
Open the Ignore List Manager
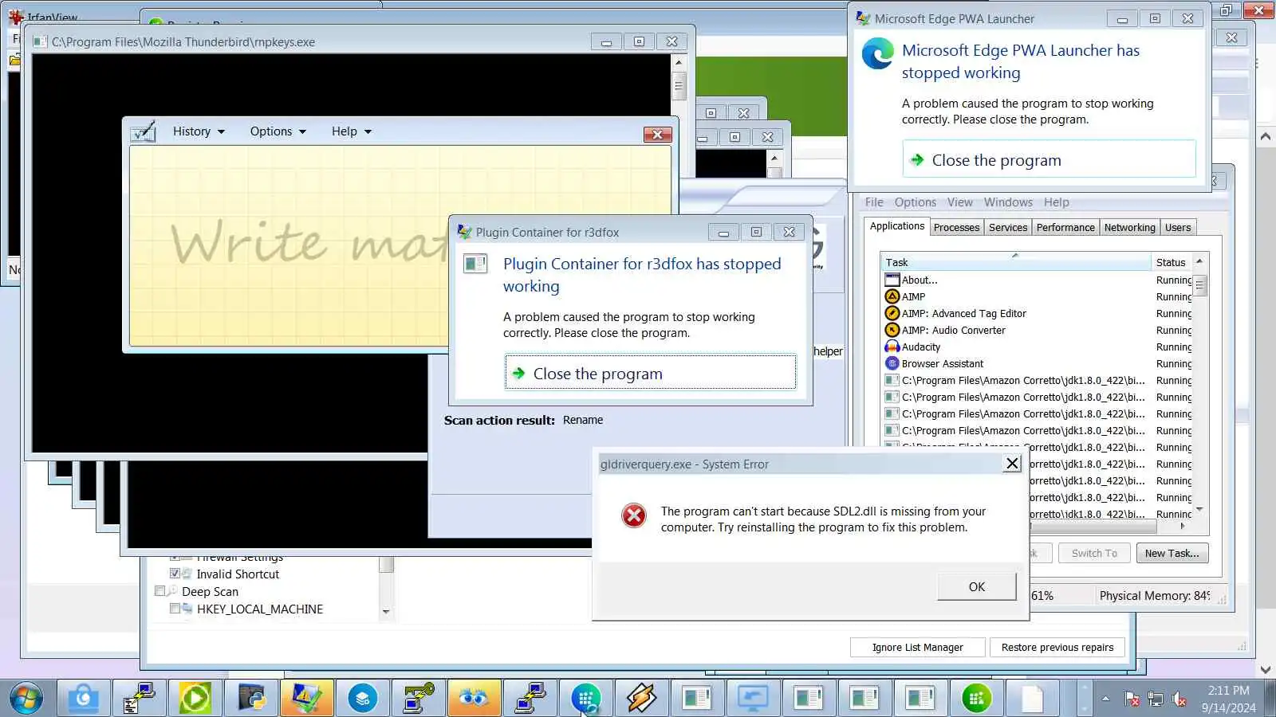(x=917, y=647)
